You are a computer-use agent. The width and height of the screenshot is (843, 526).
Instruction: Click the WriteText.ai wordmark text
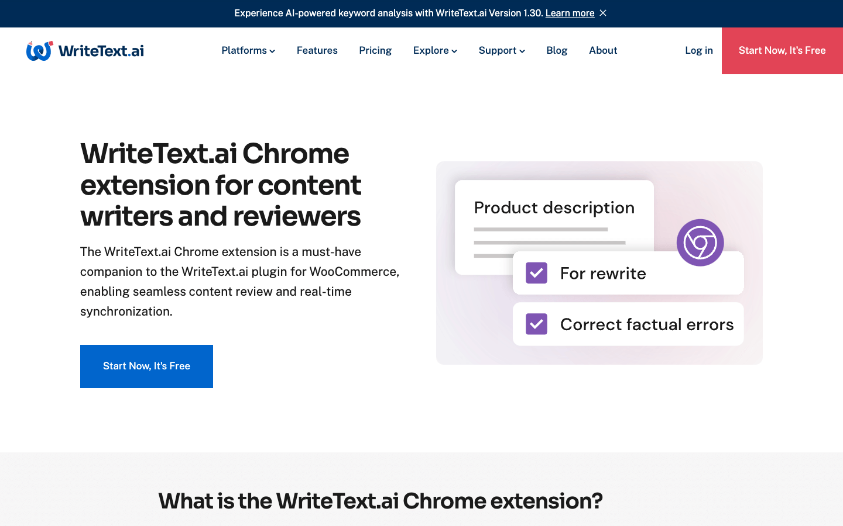click(101, 51)
